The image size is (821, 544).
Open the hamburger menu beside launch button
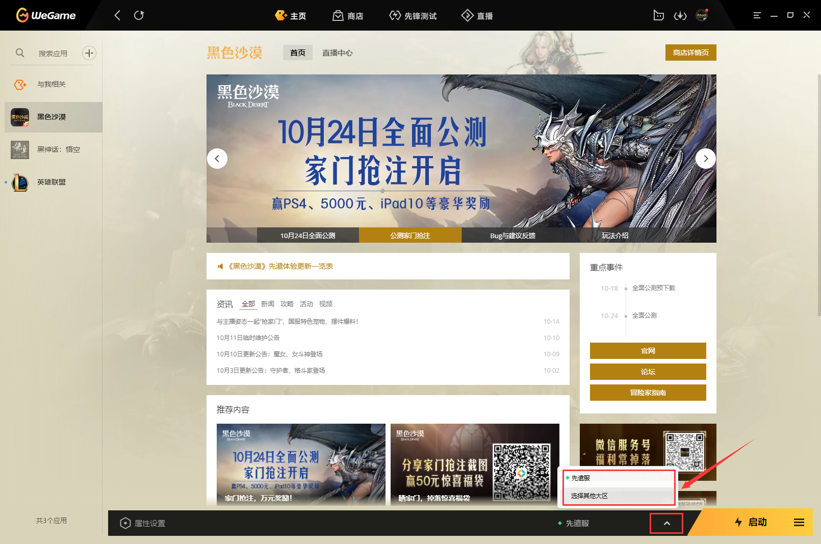click(799, 523)
